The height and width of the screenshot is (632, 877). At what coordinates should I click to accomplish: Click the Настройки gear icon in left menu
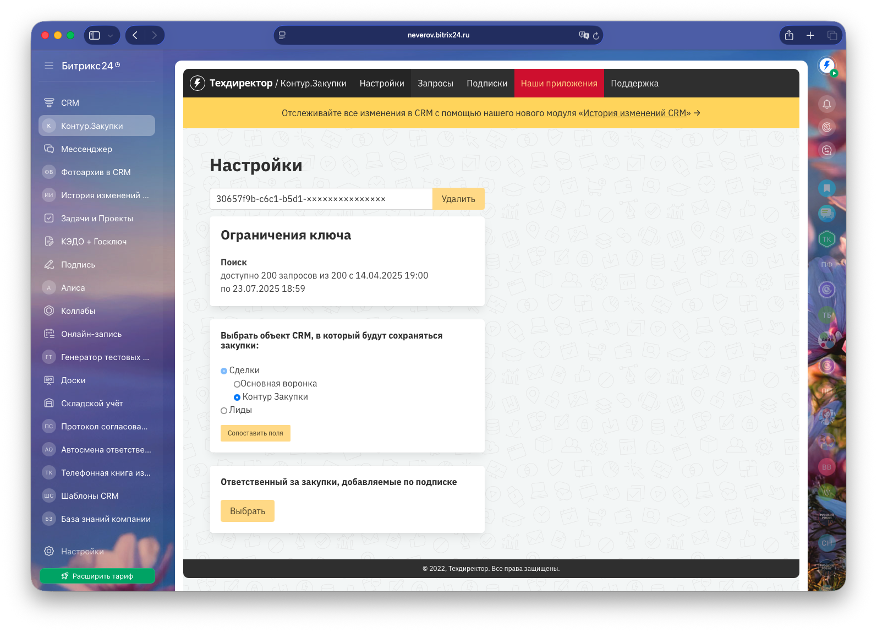click(49, 552)
